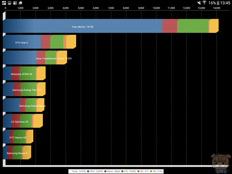Viewport: 232px width, 174px height.
Task: Click the 14,000 axis label
Action: [x=217, y=8]
